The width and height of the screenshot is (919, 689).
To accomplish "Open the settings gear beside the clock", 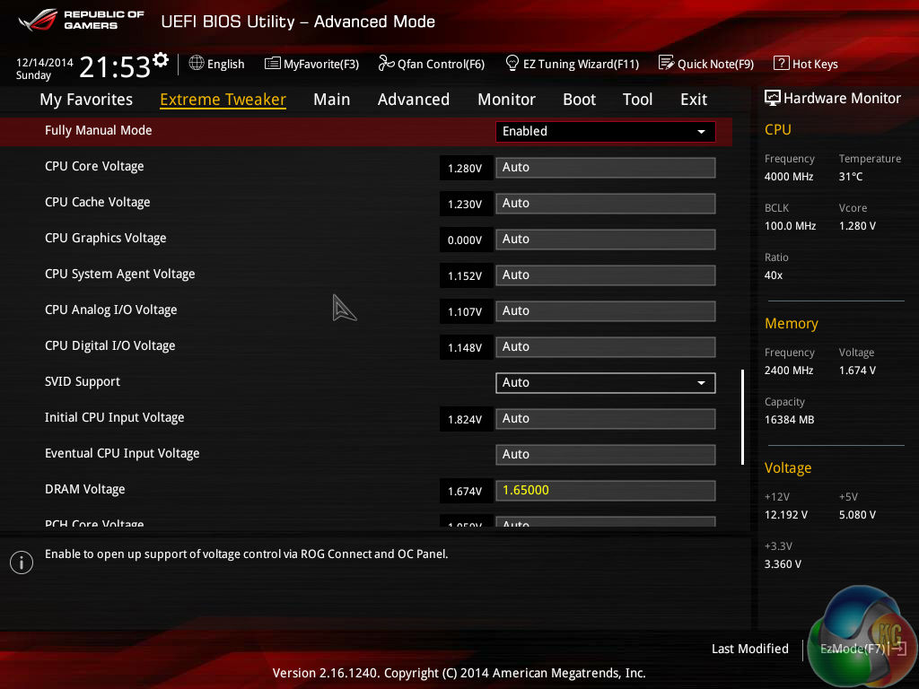I will pyautogui.click(x=161, y=60).
